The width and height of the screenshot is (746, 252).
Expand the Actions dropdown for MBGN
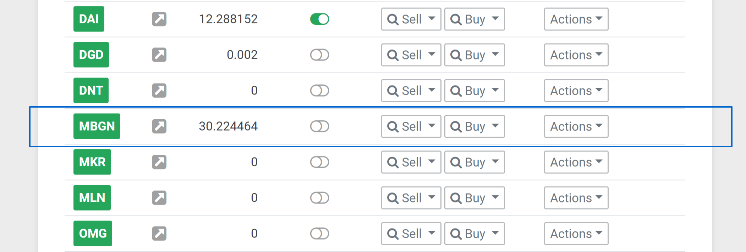coord(576,126)
